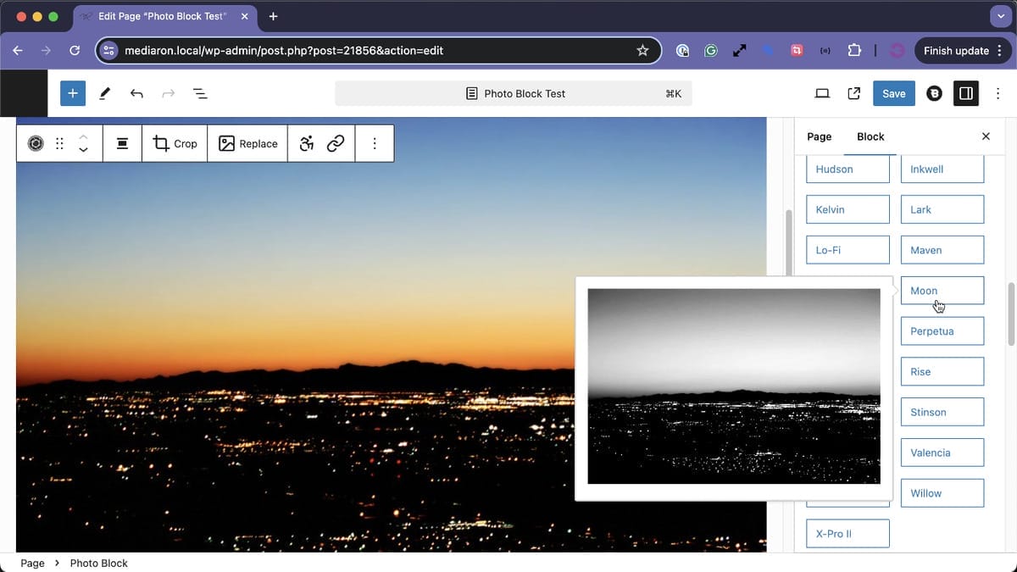Click the Replace image button
This screenshot has height=572, width=1017.
click(x=248, y=144)
